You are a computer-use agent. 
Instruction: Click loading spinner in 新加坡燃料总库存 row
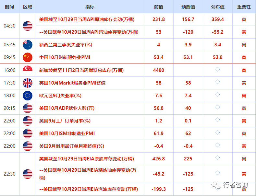217,69
